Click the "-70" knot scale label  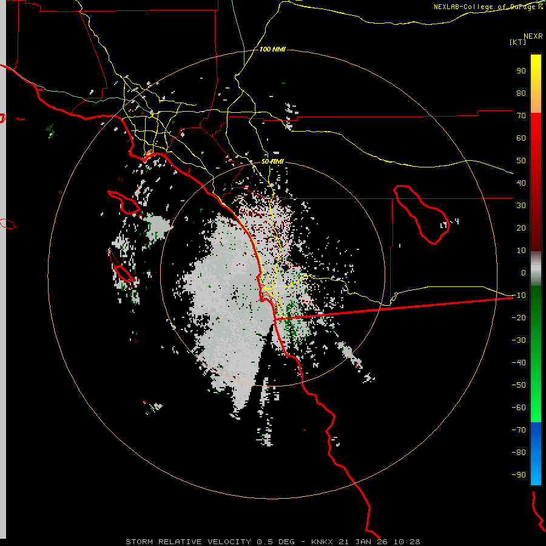[519, 430]
